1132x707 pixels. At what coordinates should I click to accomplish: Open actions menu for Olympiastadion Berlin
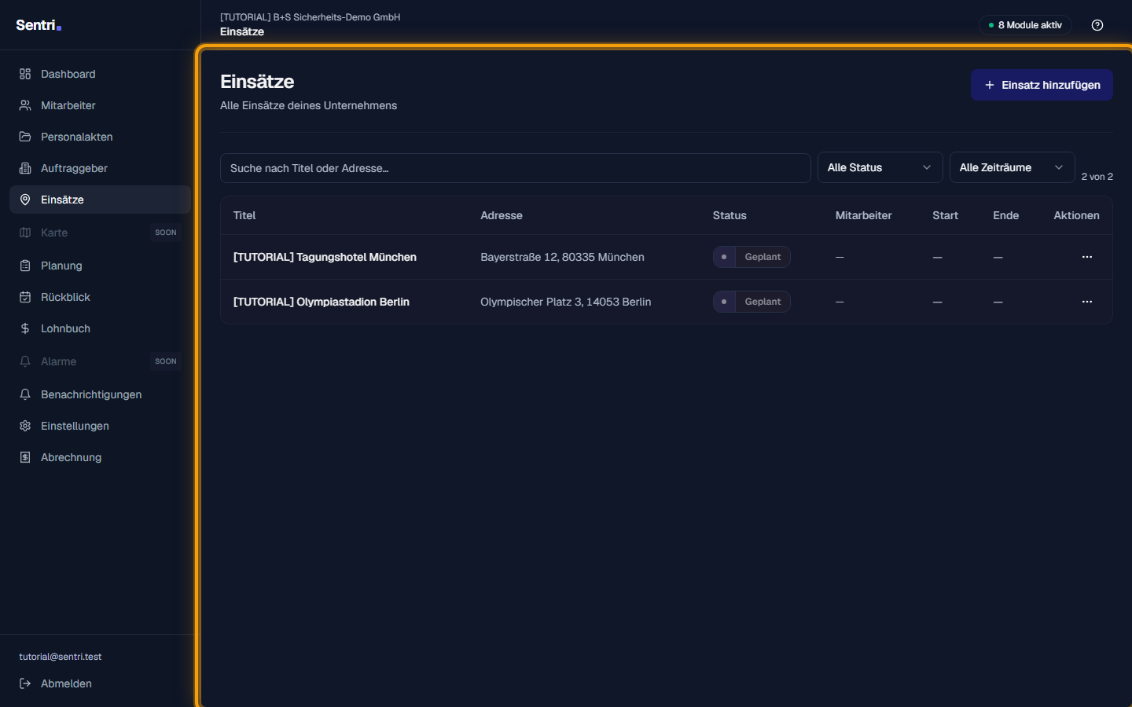1087,302
